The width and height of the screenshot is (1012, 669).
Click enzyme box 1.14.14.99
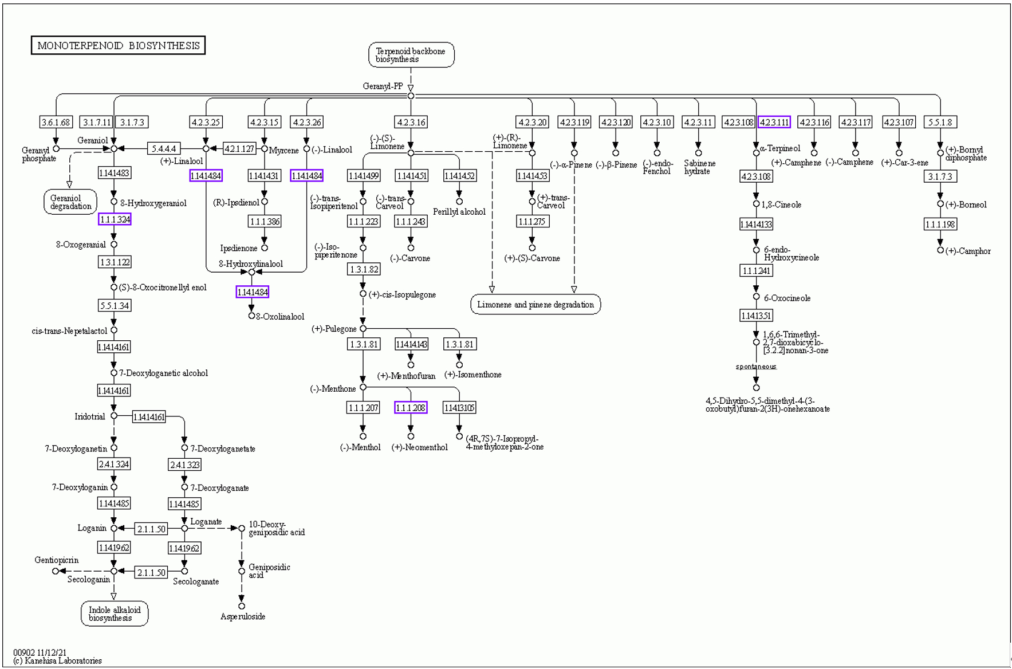coord(363,176)
